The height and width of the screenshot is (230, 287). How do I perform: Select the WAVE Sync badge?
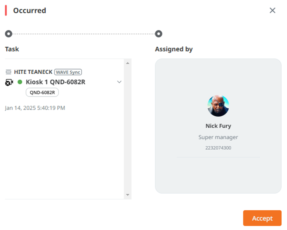coord(68,72)
